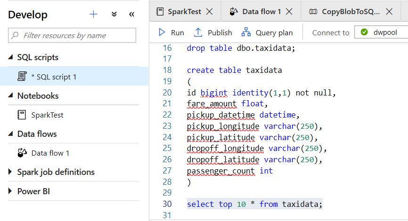Open the dwpool connection dropdown

(381, 32)
